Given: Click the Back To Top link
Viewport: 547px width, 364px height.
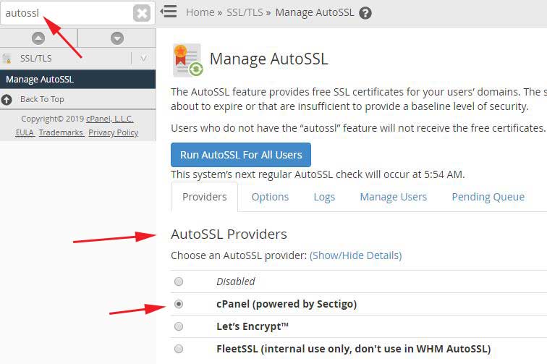Looking at the screenshot, I should [42, 99].
